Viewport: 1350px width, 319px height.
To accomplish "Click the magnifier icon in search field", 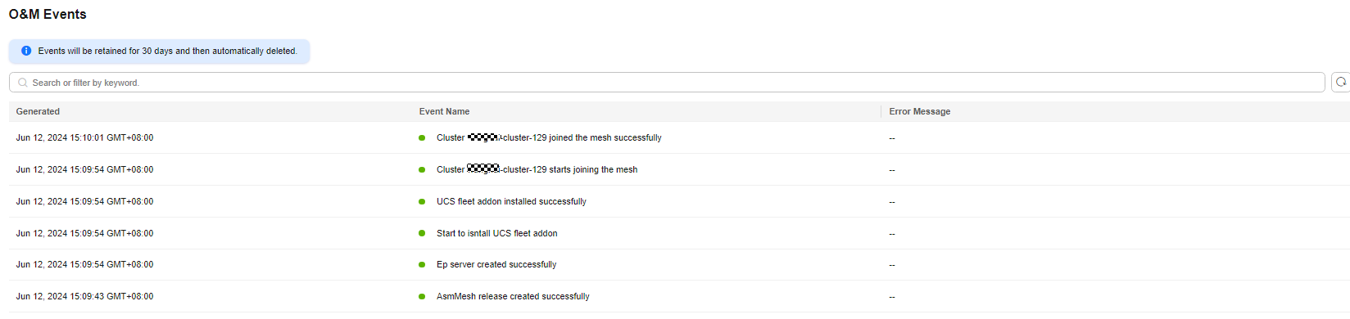I will (23, 83).
